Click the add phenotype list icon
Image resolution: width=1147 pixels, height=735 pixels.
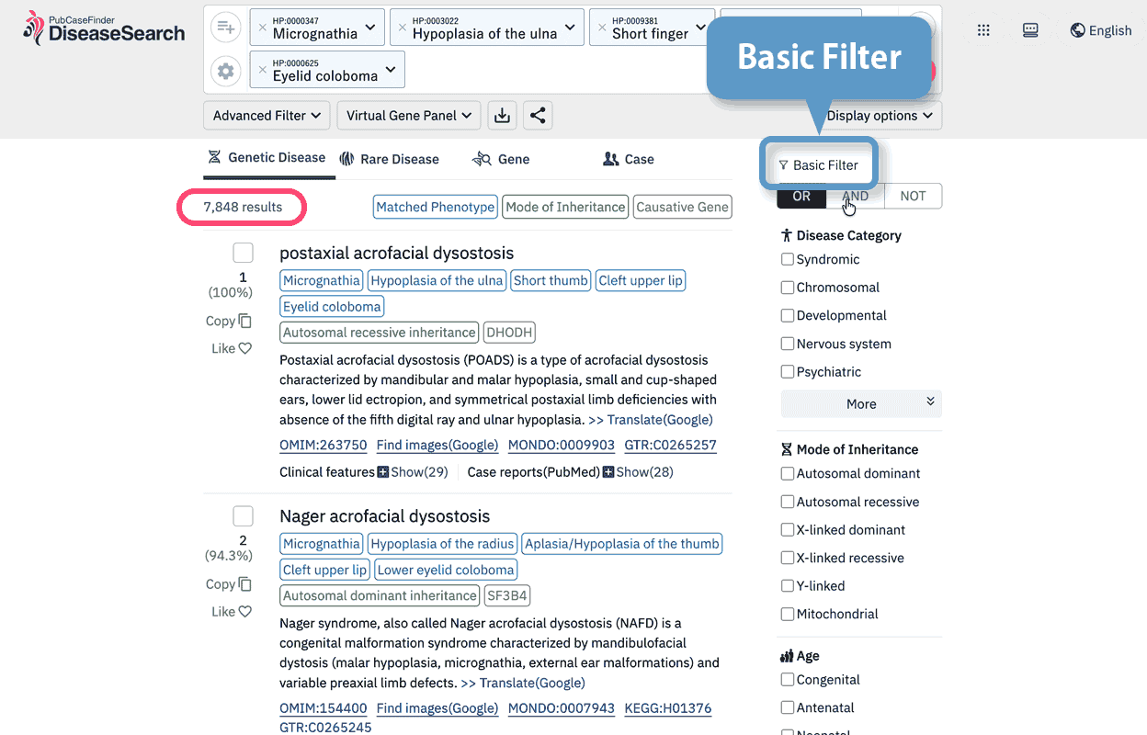225,28
